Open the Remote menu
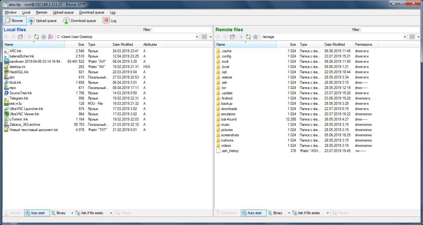This screenshot has height=225, width=423. pos(41,12)
